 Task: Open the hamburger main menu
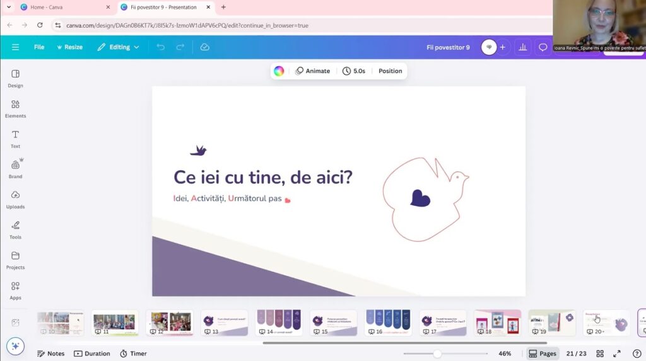[15, 47]
